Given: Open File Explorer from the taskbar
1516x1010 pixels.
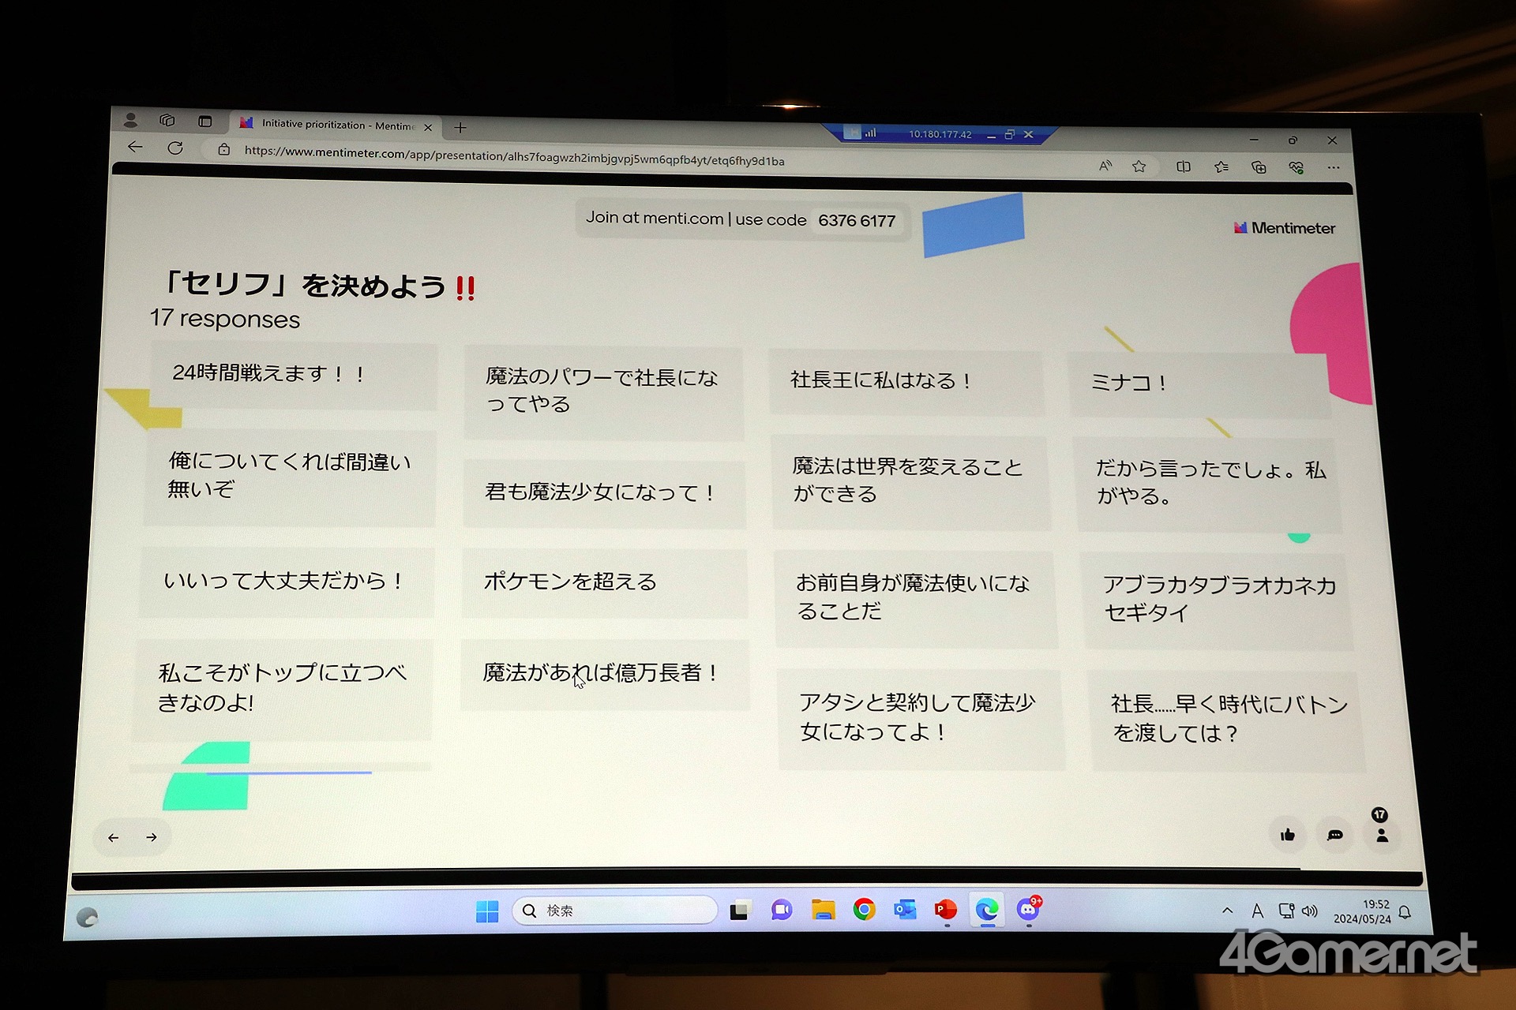Looking at the screenshot, I should 823,911.
